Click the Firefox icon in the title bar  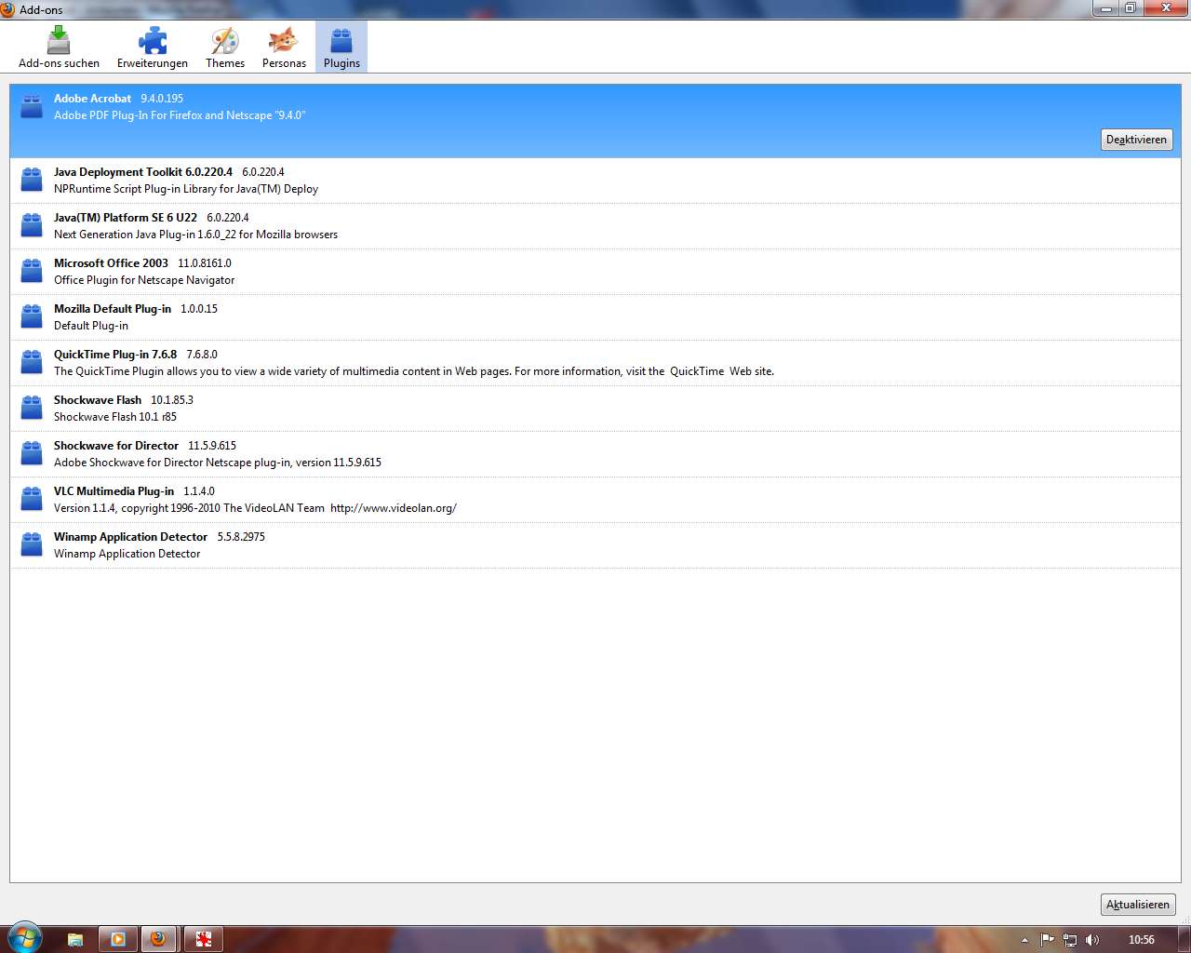point(7,9)
